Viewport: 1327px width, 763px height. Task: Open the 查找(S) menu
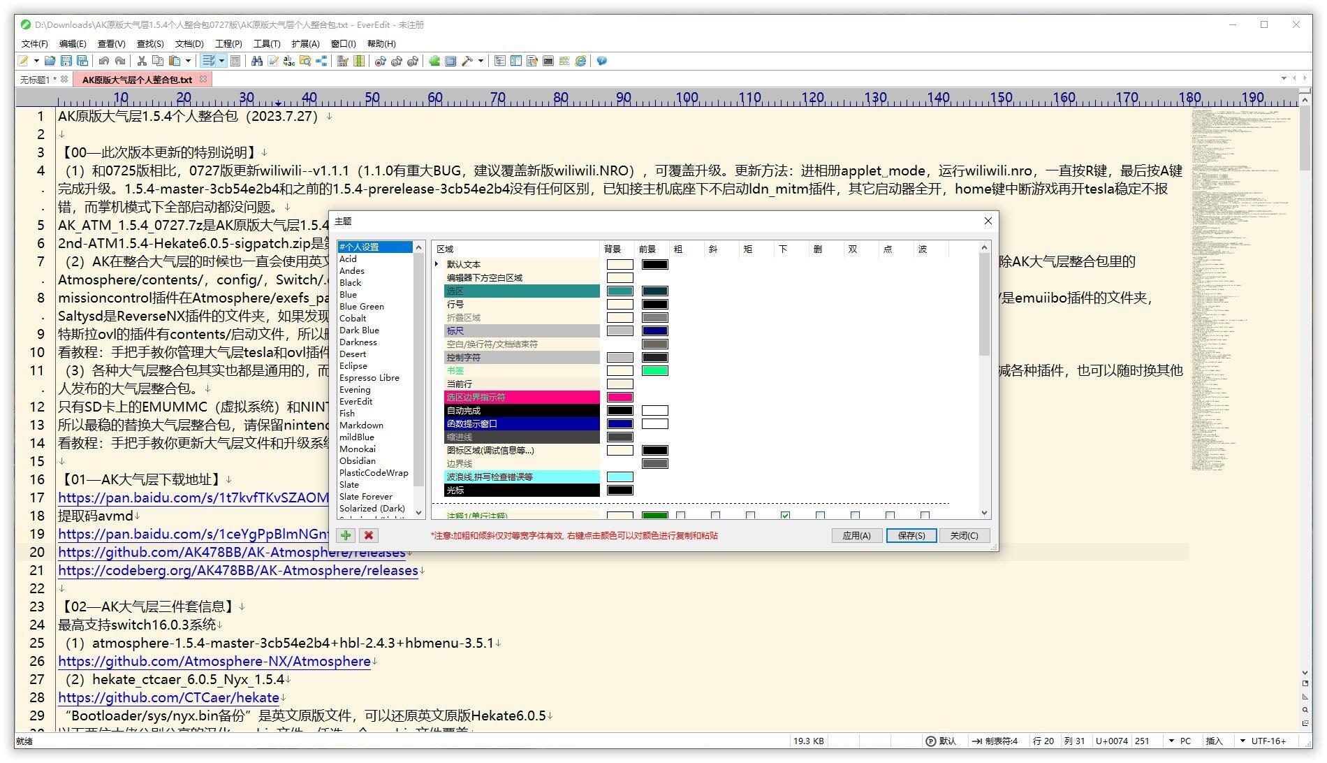pos(150,43)
